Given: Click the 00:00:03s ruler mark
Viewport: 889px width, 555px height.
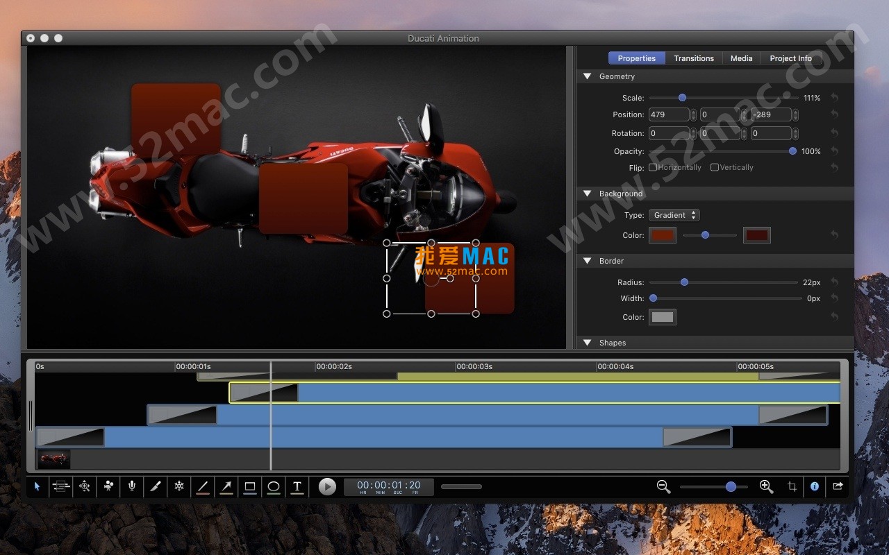Looking at the screenshot, I should (474, 366).
